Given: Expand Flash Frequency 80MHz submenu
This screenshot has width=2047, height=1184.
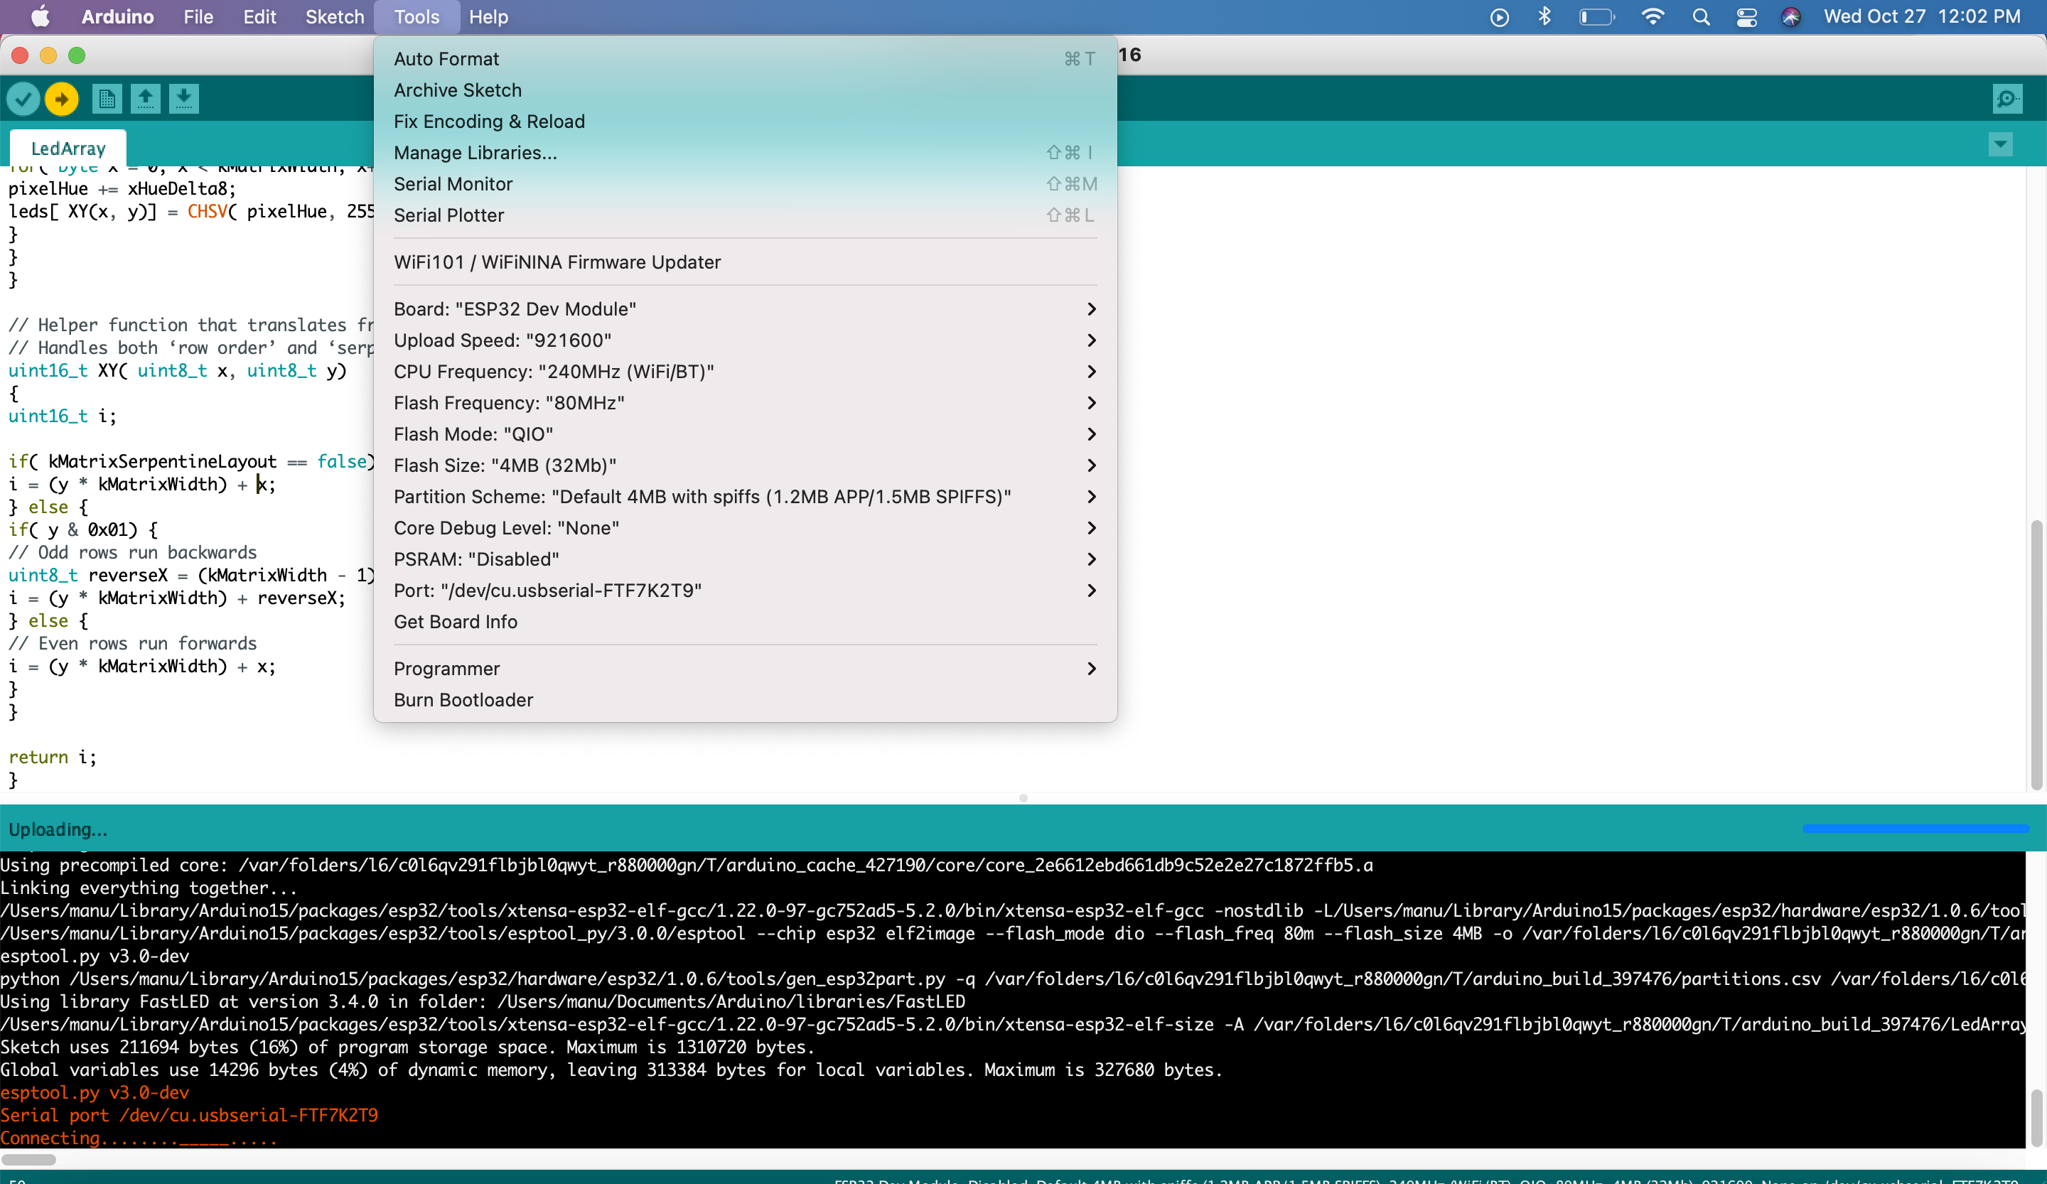Looking at the screenshot, I should 745,403.
